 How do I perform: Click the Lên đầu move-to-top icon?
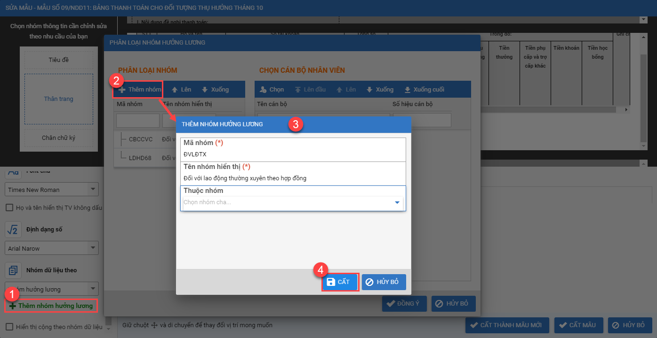click(298, 90)
